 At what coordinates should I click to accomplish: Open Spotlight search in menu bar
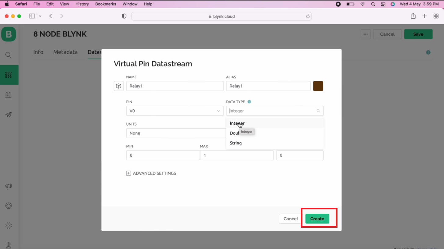tap(373, 4)
